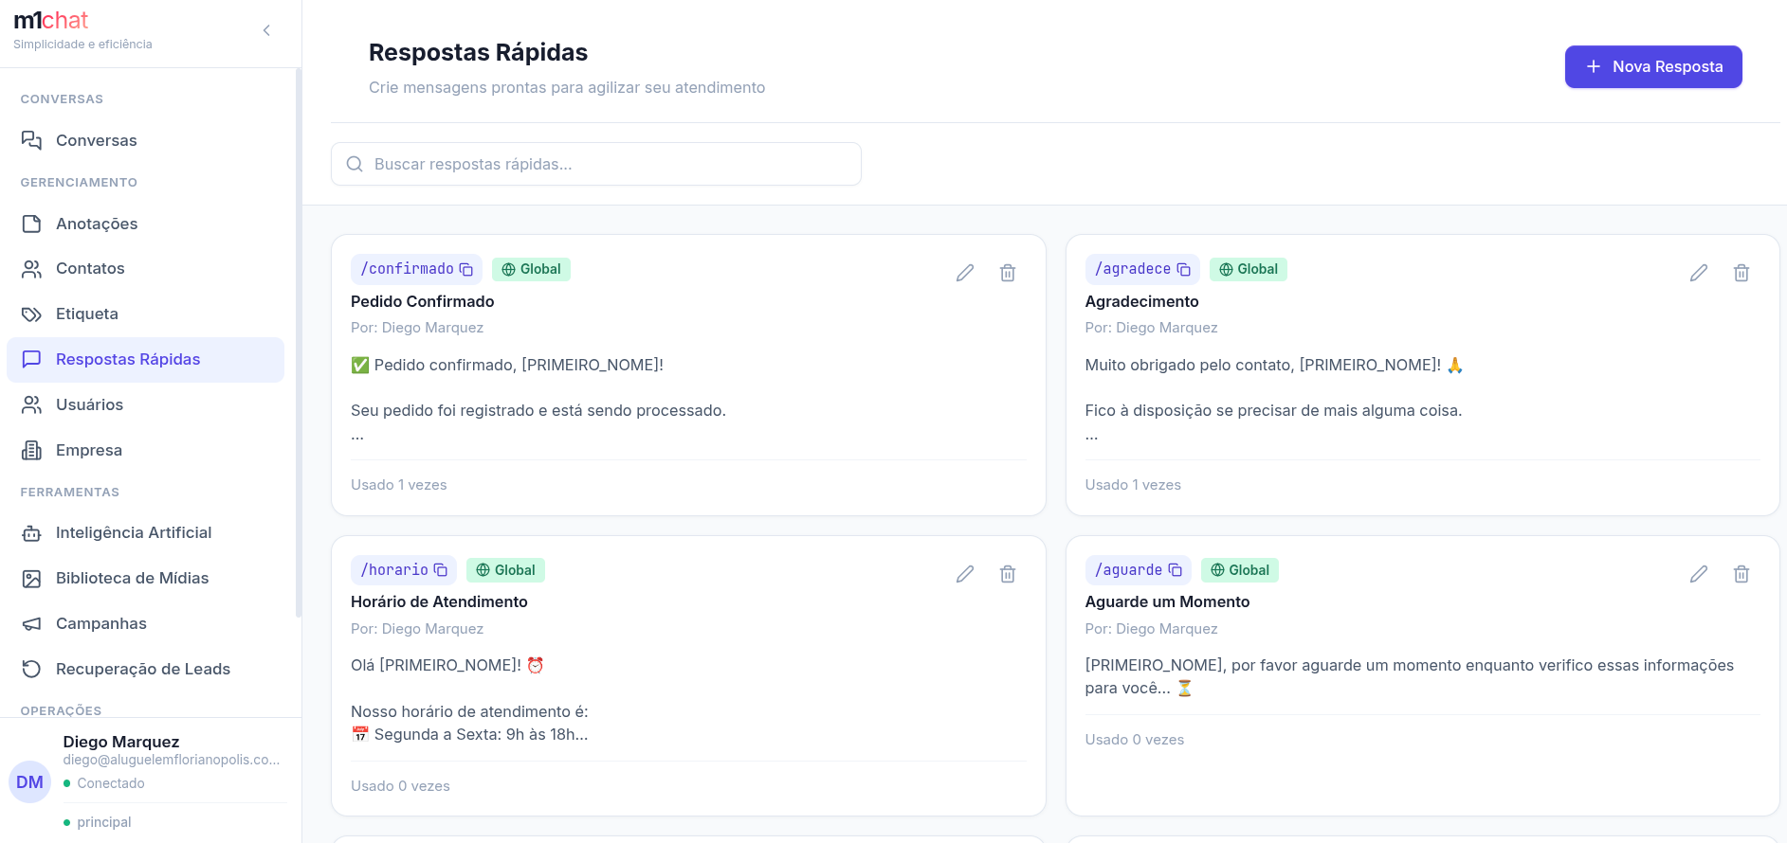This screenshot has width=1787, height=843.
Task: Open Recuperação de Leads
Action: (x=145, y=670)
